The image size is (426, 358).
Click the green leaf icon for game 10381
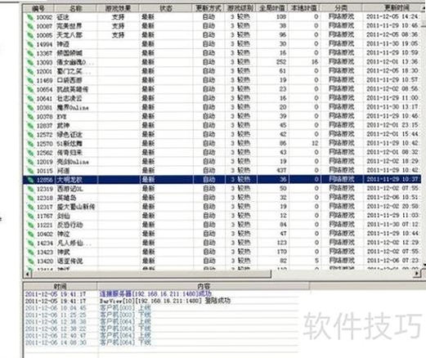pos(29,108)
